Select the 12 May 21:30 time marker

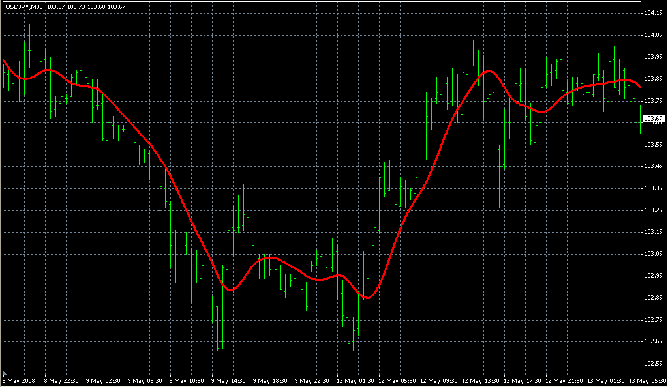pos(565,380)
